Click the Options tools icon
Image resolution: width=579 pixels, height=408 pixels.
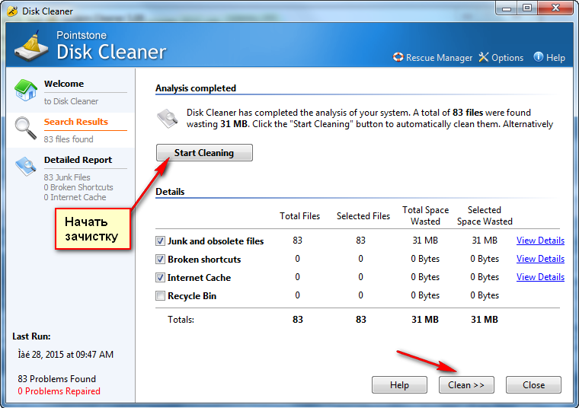pyautogui.click(x=484, y=57)
